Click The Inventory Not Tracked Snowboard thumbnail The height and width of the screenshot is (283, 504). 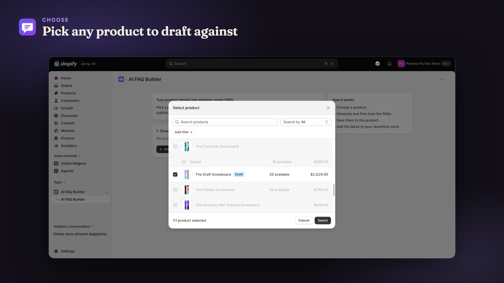coord(187,205)
